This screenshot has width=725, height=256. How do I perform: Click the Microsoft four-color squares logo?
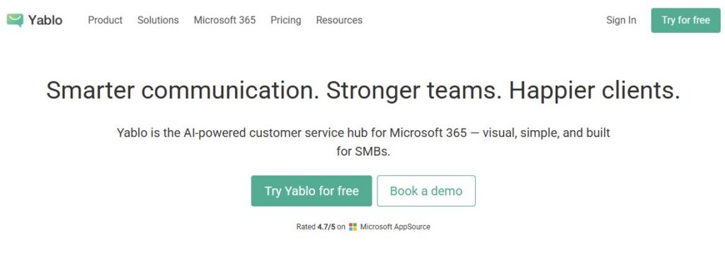(353, 227)
